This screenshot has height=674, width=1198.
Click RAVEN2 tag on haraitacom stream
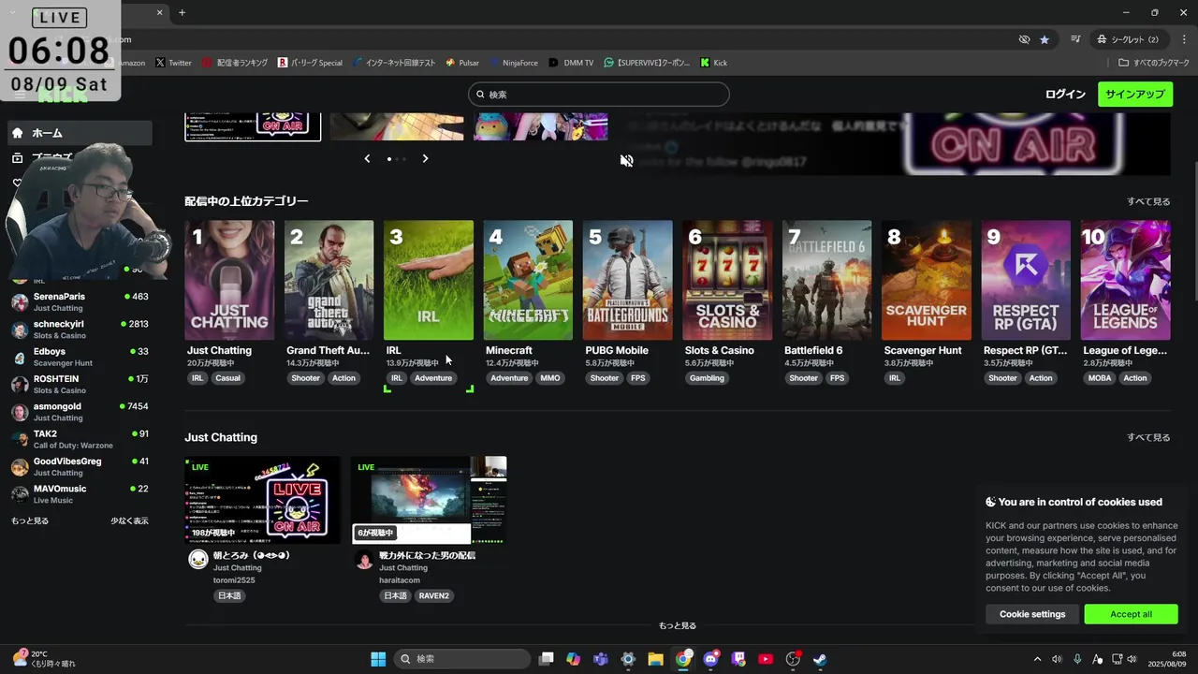point(434,595)
